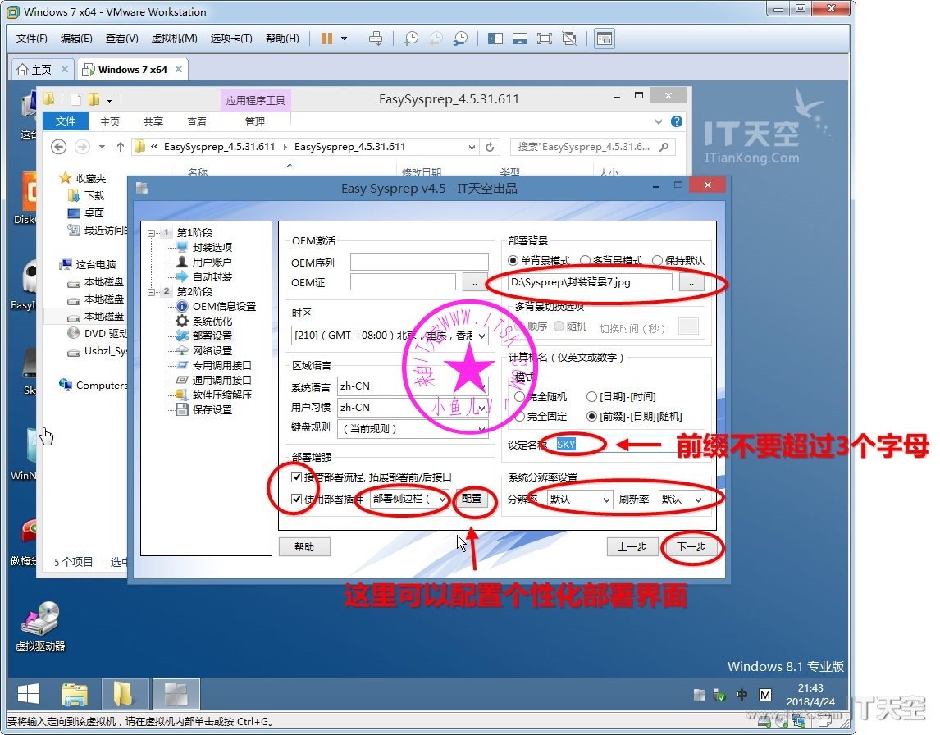Open Windows Start button on taskbar
This screenshot has width=940, height=735.
coord(29,695)
